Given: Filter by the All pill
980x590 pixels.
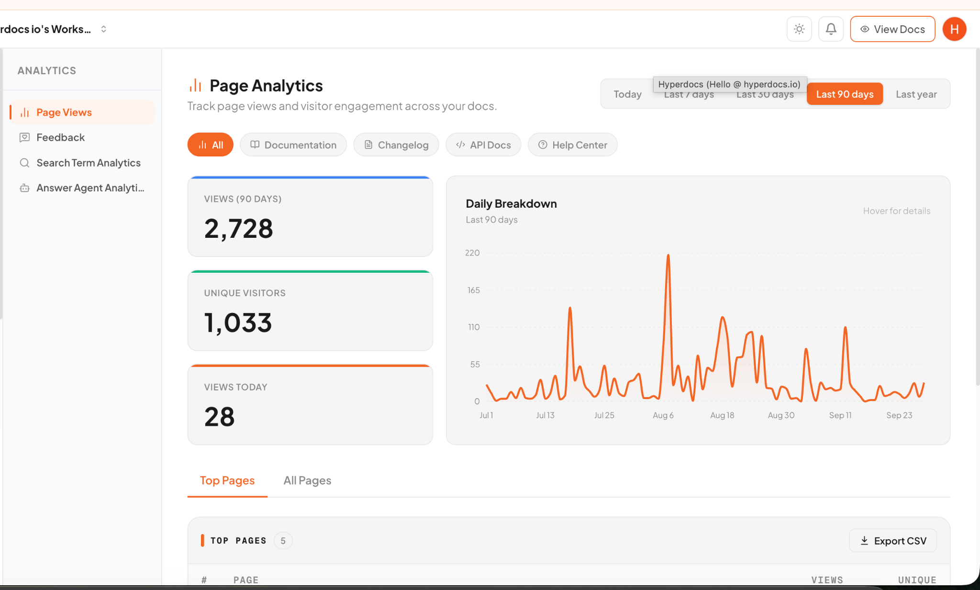Looking at the screenshot, I should [x=211, y=145].
